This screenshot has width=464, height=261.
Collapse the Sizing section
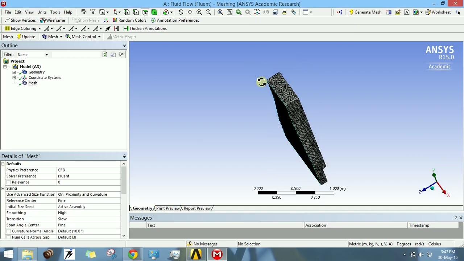[x=3, y=188]
